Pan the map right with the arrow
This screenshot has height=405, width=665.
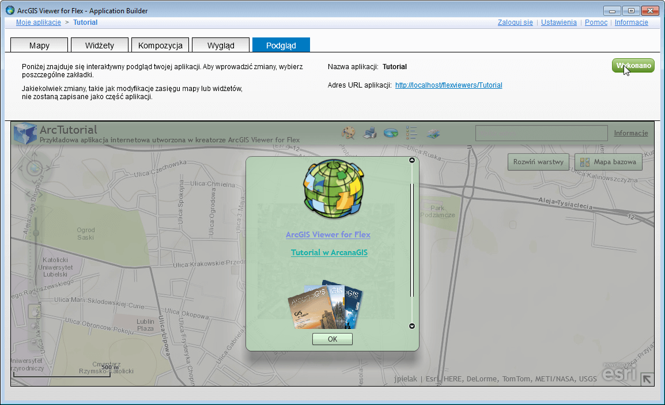(48, 168)
